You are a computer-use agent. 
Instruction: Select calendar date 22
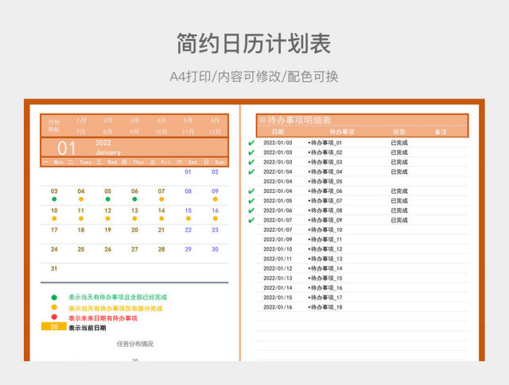click(x=188, y=230)
